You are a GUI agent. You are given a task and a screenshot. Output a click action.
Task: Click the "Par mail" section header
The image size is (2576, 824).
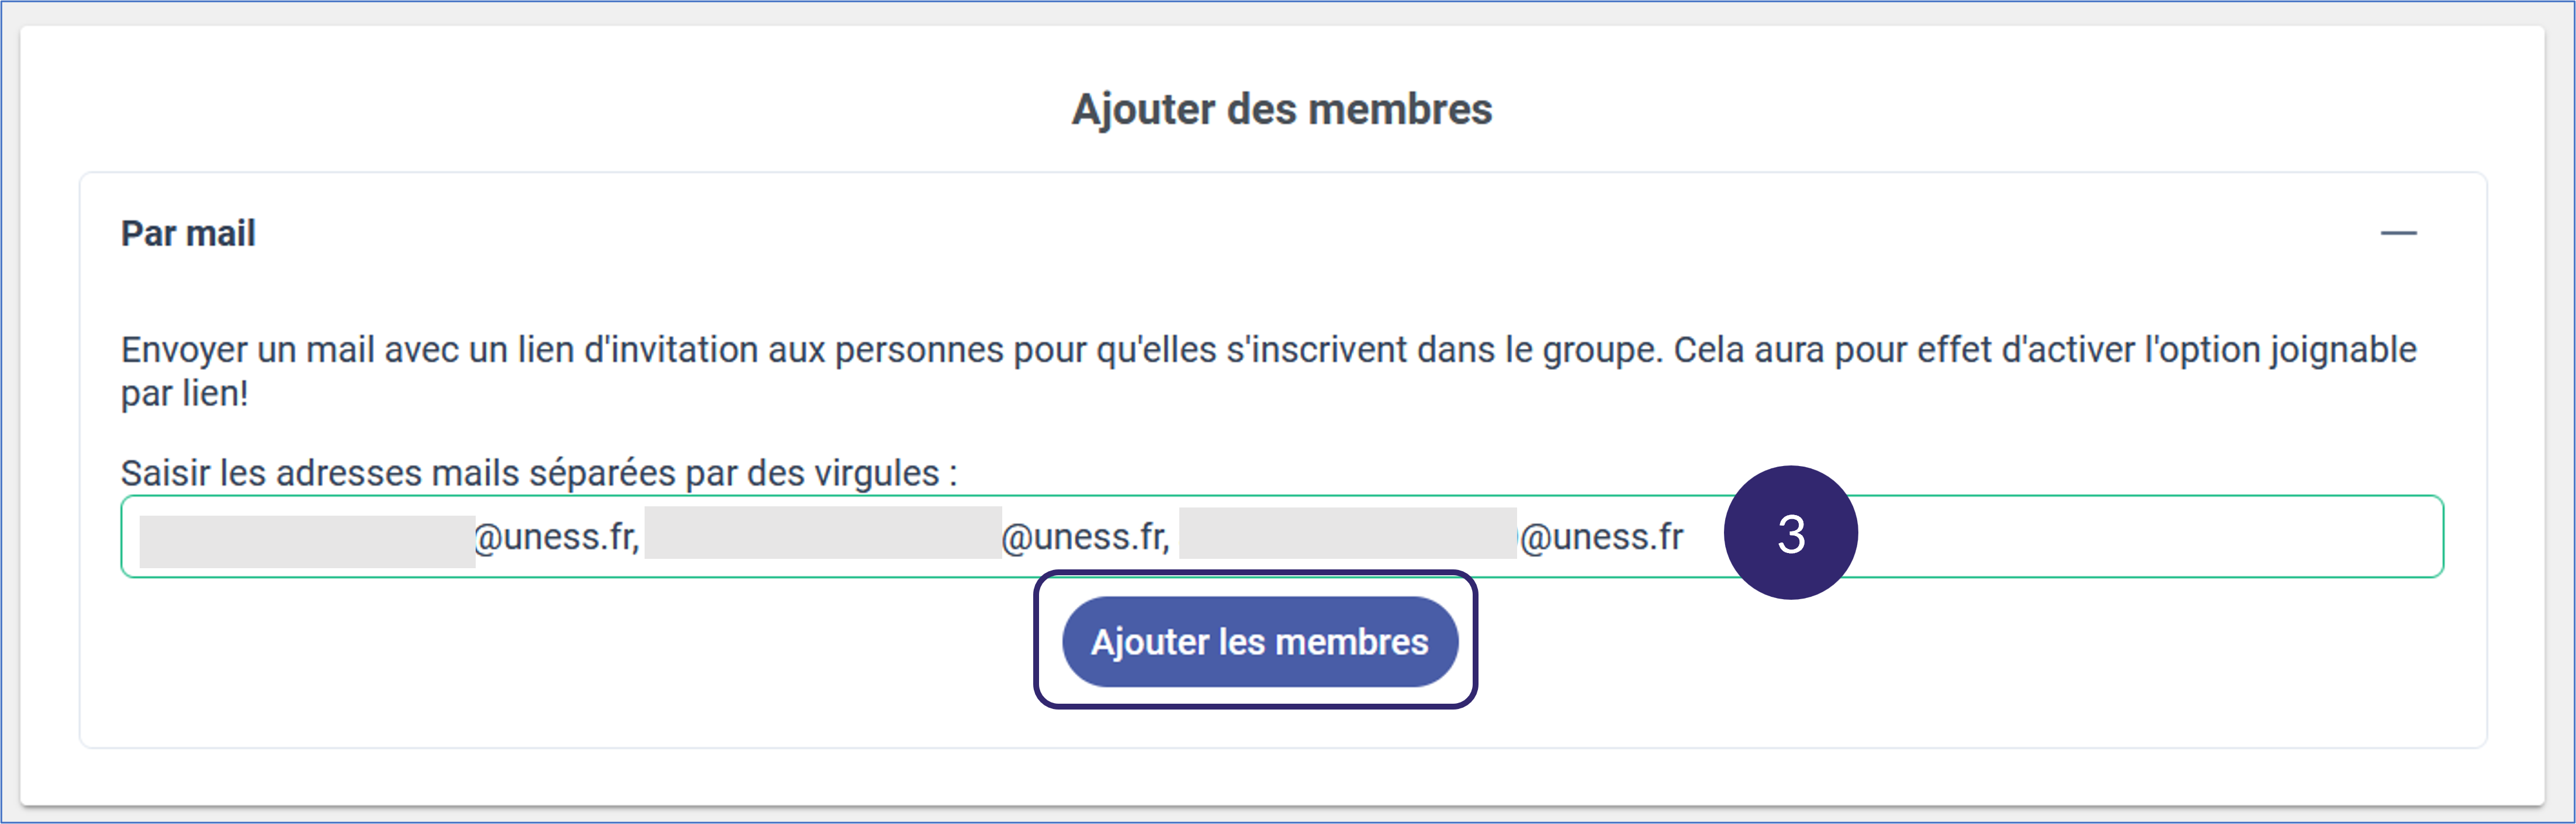click(188, 234)
